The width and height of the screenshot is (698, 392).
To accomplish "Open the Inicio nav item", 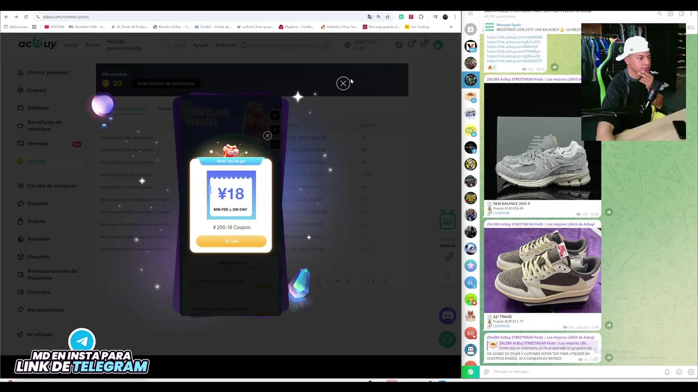I will tap(71, 45).
